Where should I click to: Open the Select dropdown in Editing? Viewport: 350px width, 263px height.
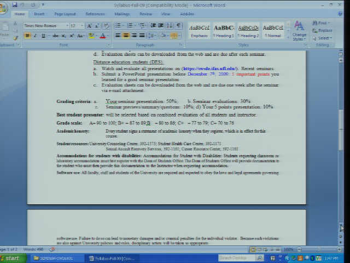click(323, 38)
